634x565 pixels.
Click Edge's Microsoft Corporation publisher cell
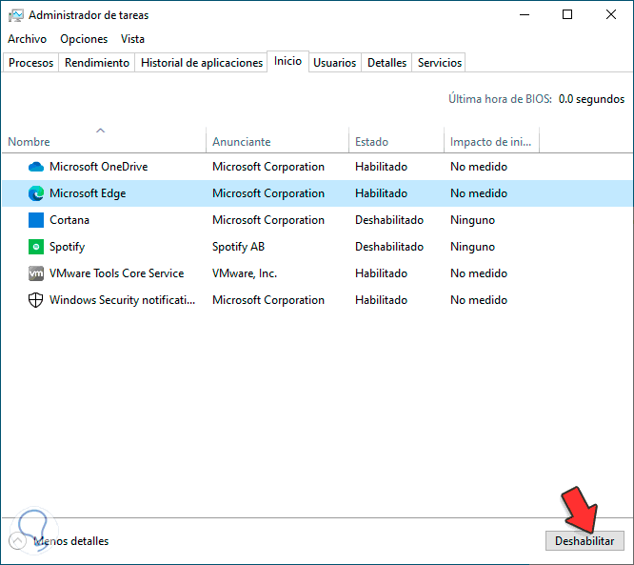[x=268, y=193]
